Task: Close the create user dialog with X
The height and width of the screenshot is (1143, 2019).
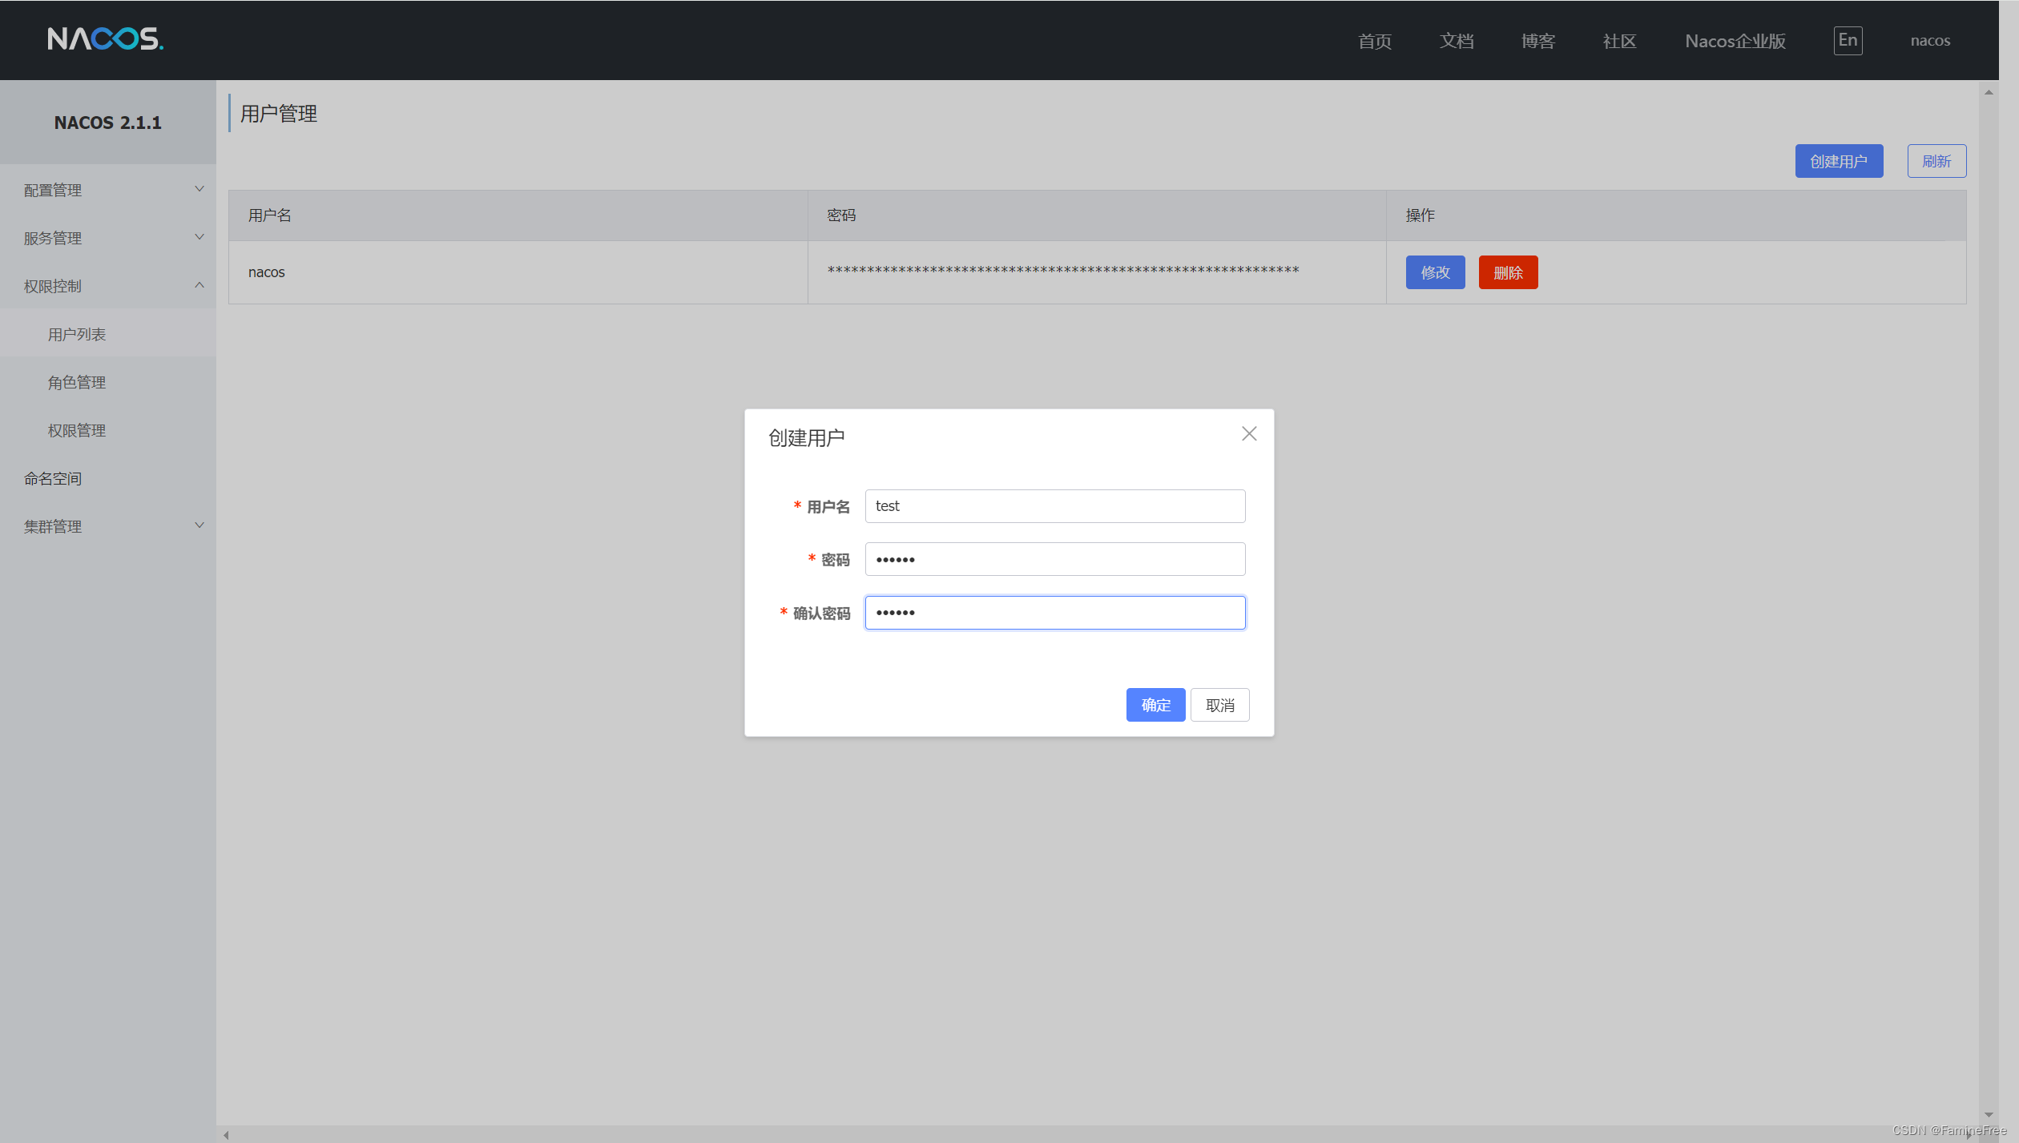Action: point(1248,433)
